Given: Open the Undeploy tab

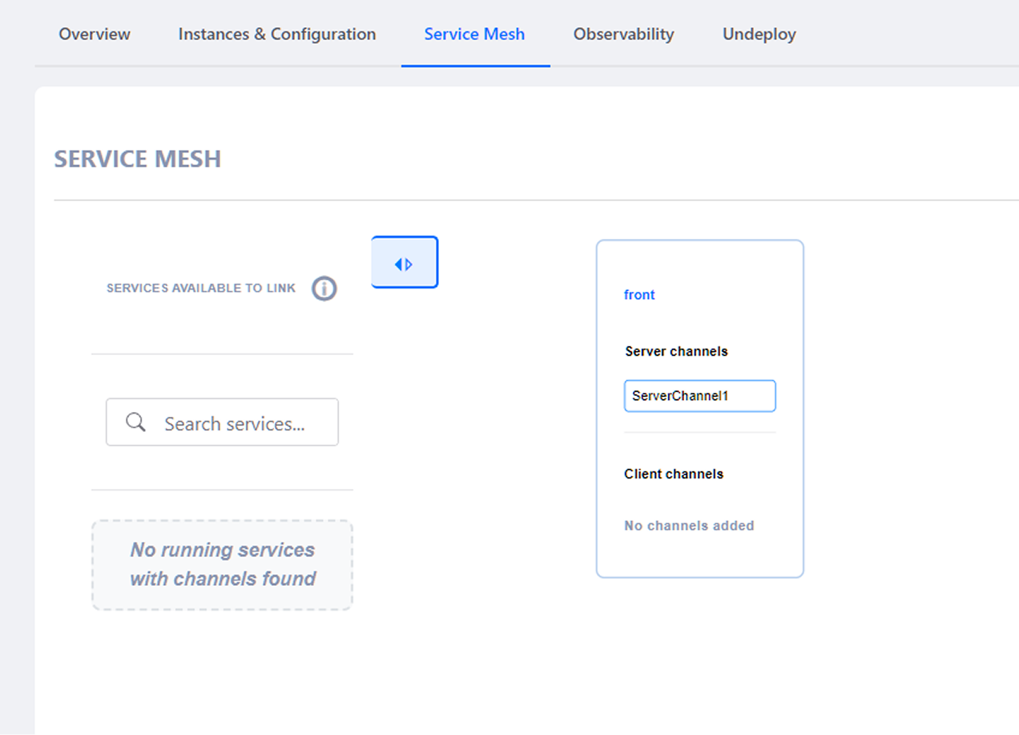Looking at the screenshot, I should click(759, 34).
